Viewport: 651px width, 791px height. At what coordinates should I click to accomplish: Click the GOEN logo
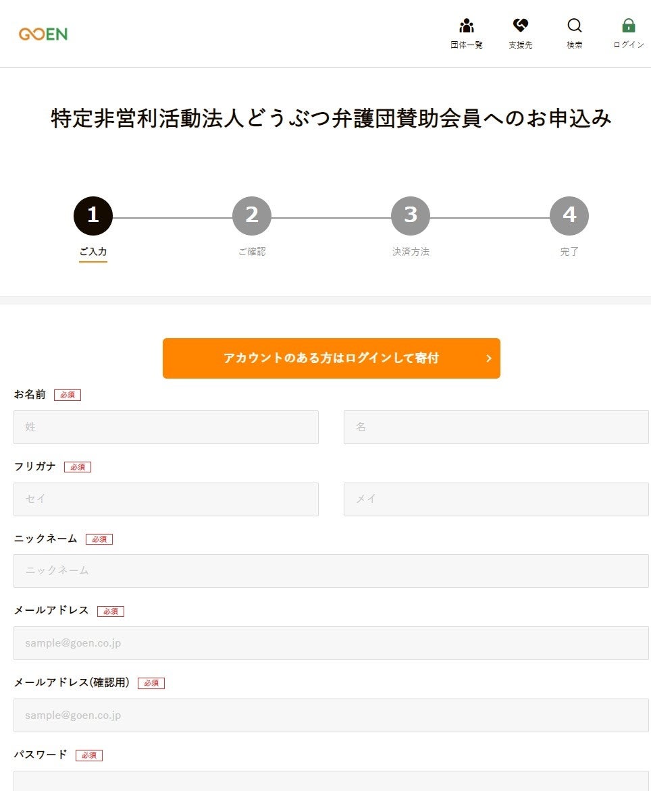click(43, 34)
